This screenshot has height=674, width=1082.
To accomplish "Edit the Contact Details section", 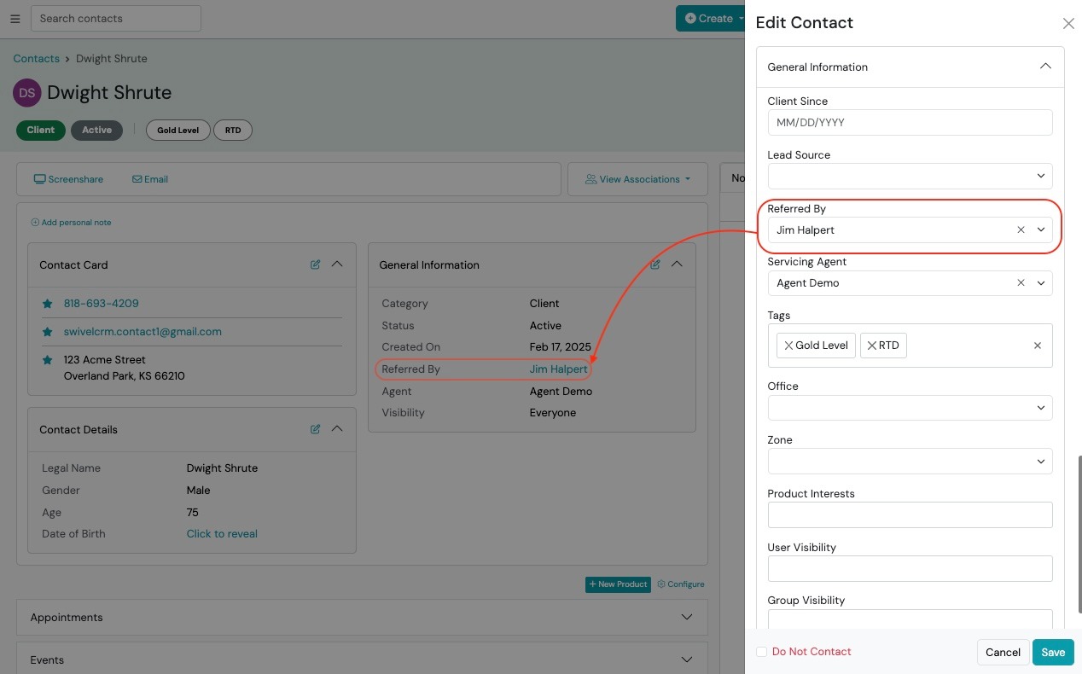I will 315,429.
